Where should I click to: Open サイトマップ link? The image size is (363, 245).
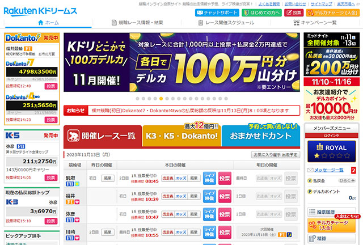pos(322,4)
